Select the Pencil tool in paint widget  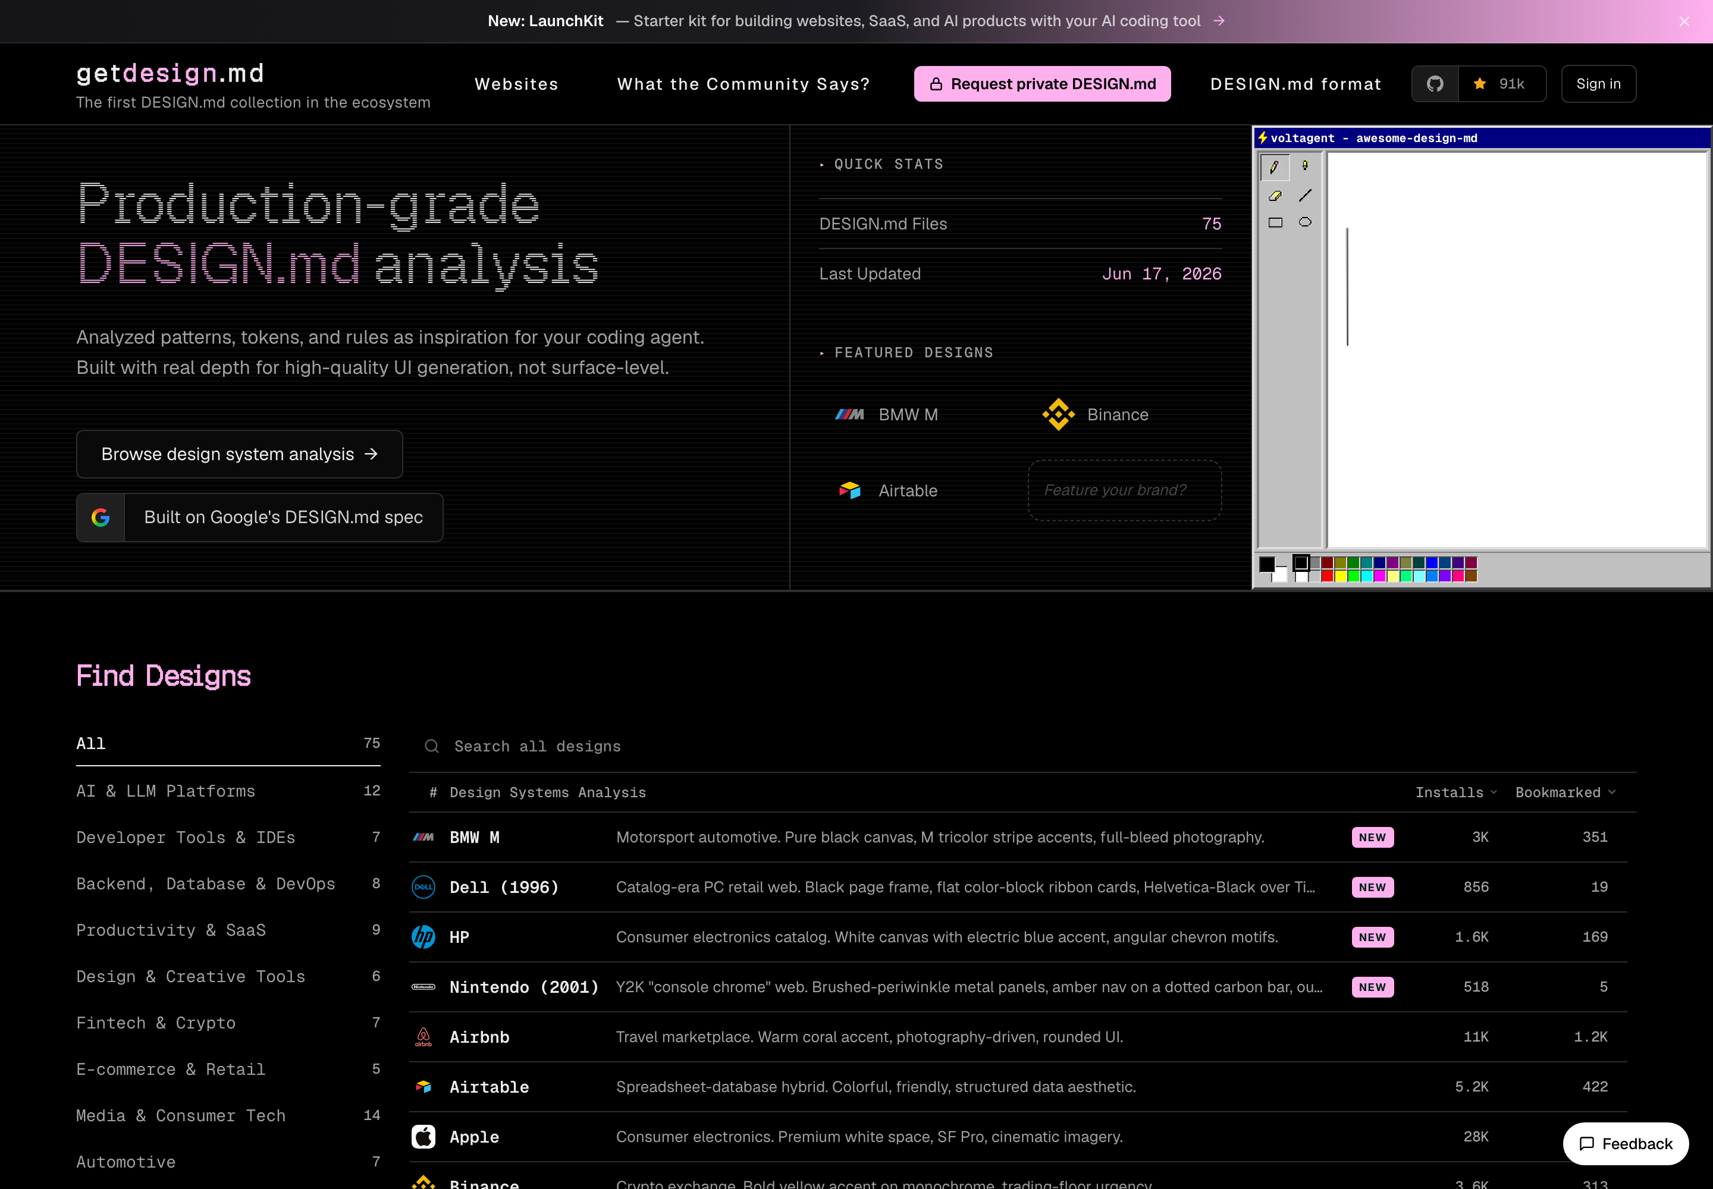[x=1275, y=167]
